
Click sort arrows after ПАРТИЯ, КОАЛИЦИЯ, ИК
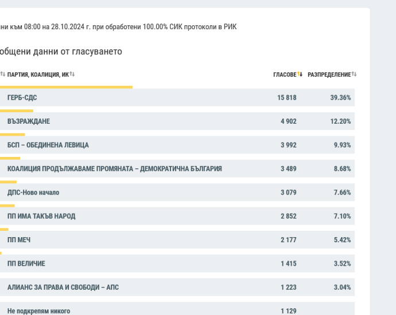(72, 74)
